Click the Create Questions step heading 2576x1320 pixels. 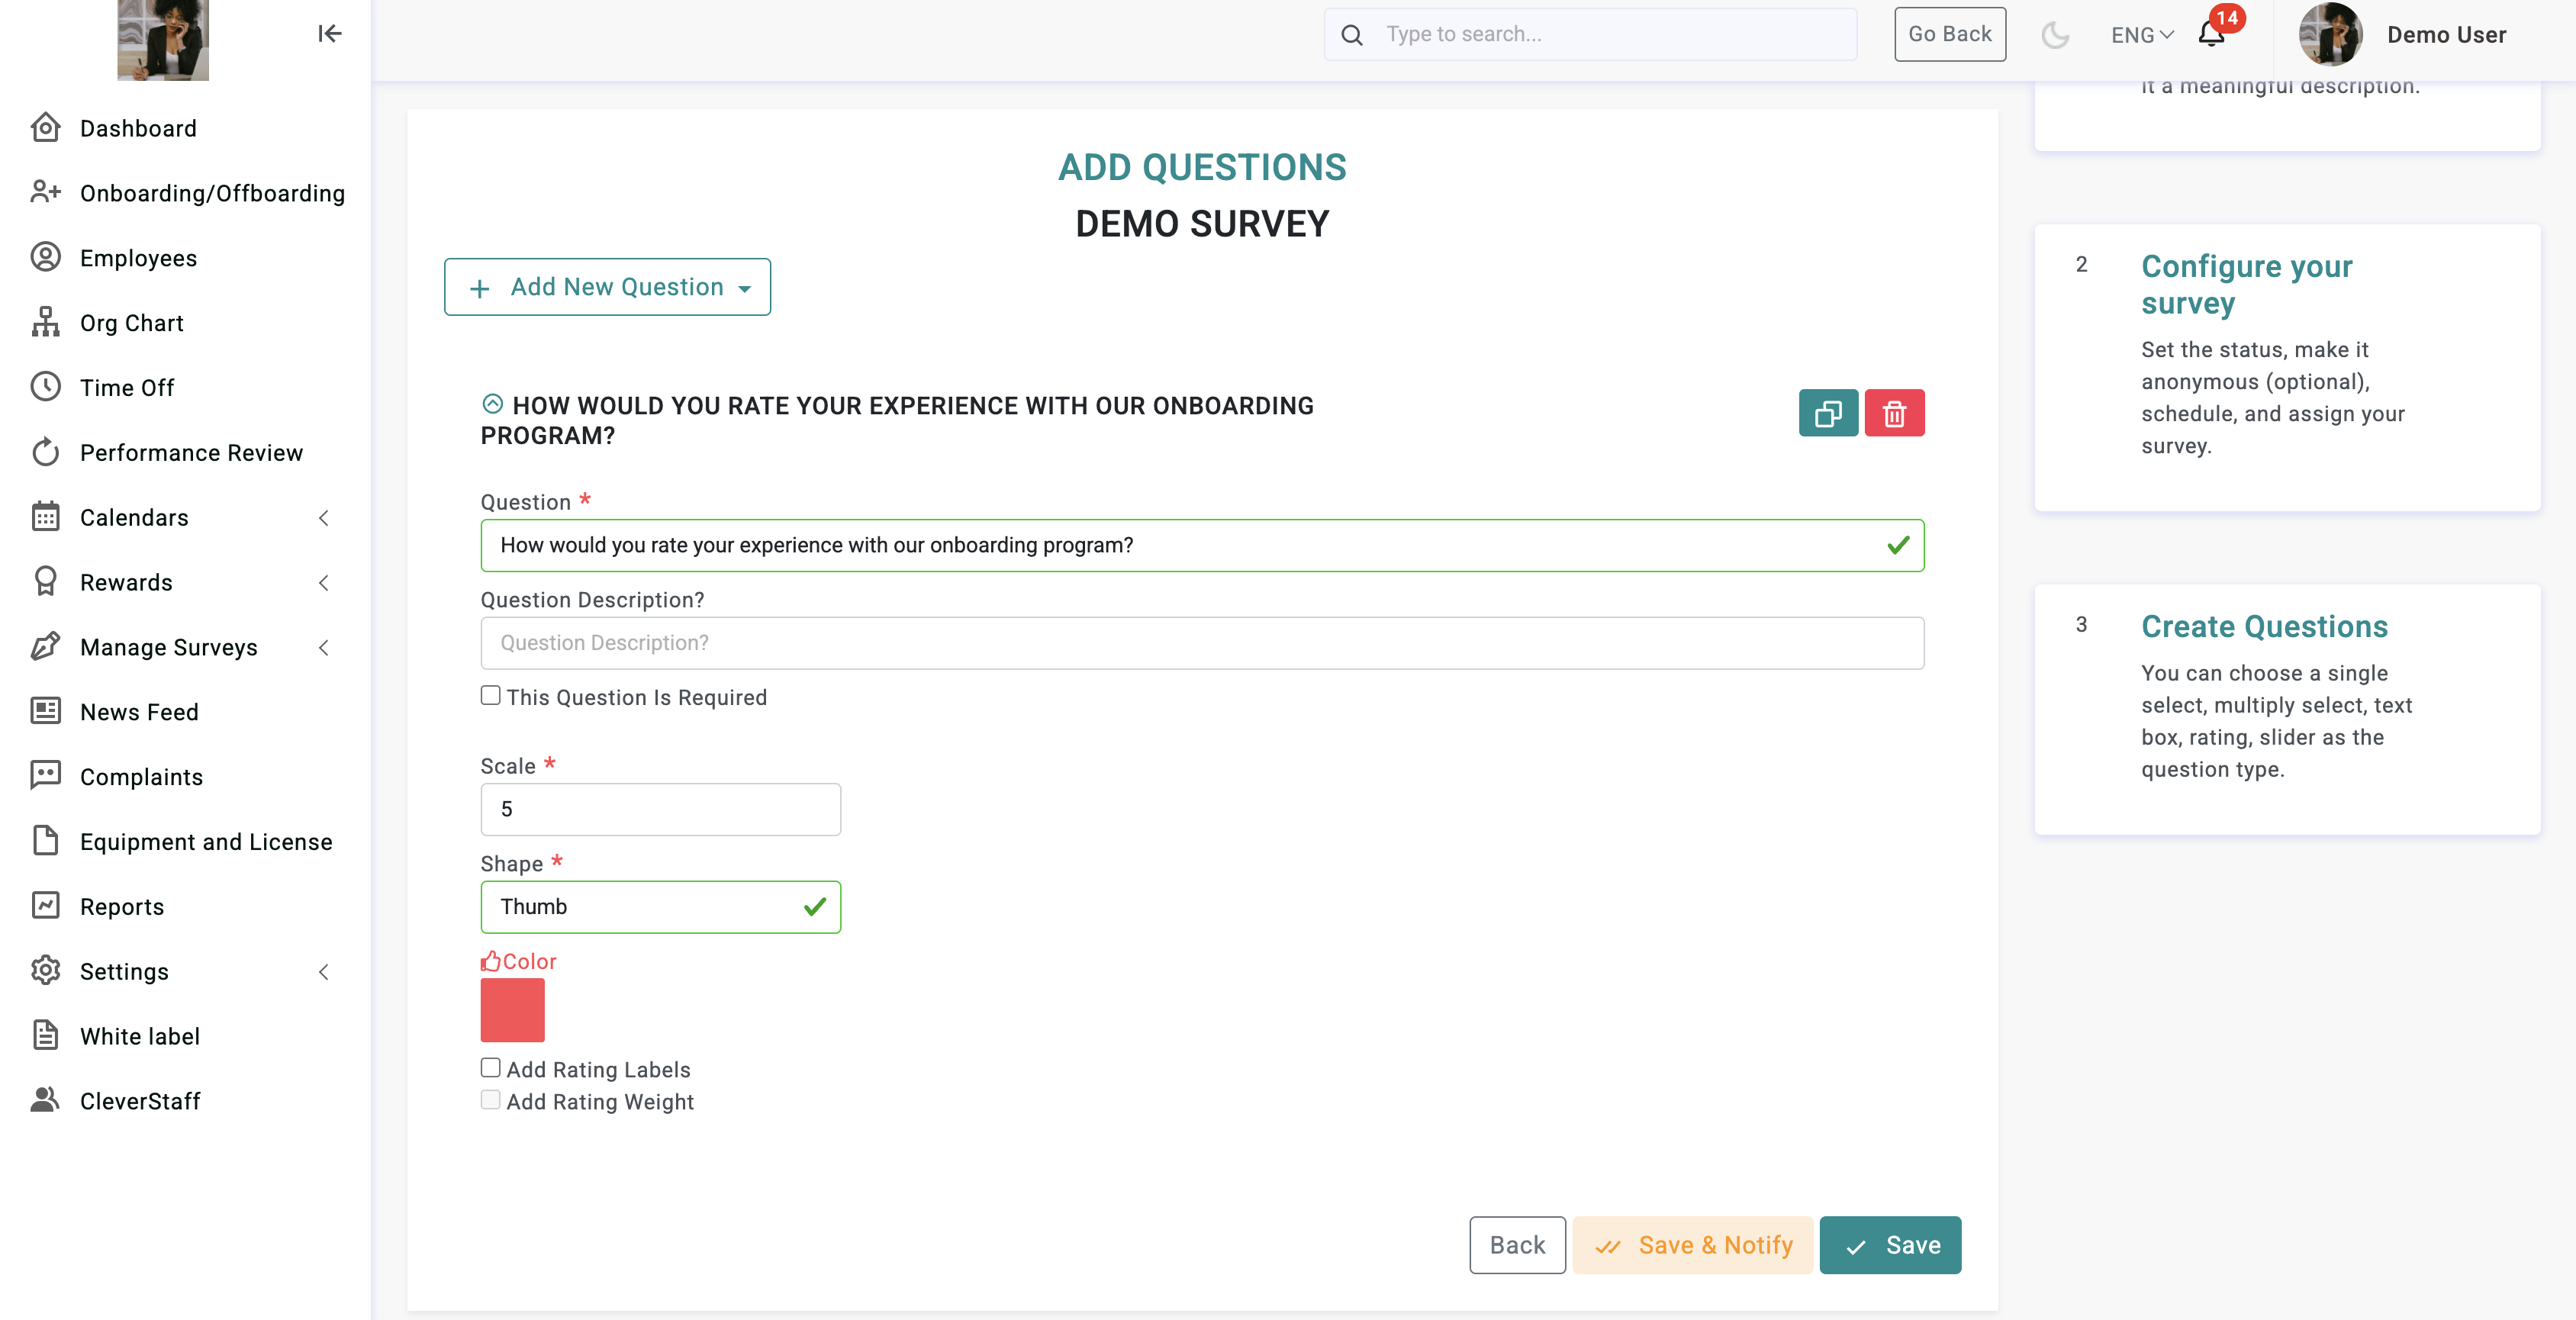point(2264,626)
